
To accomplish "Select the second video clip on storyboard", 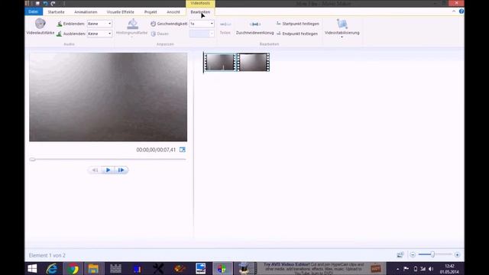I will [x=253, y=62].
